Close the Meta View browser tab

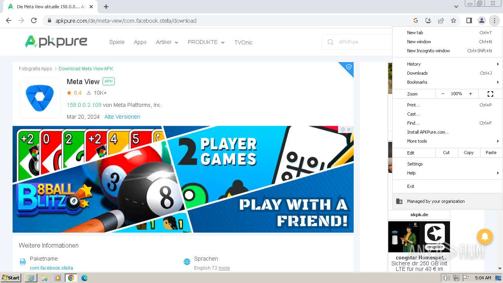click(x=91, y=7)
